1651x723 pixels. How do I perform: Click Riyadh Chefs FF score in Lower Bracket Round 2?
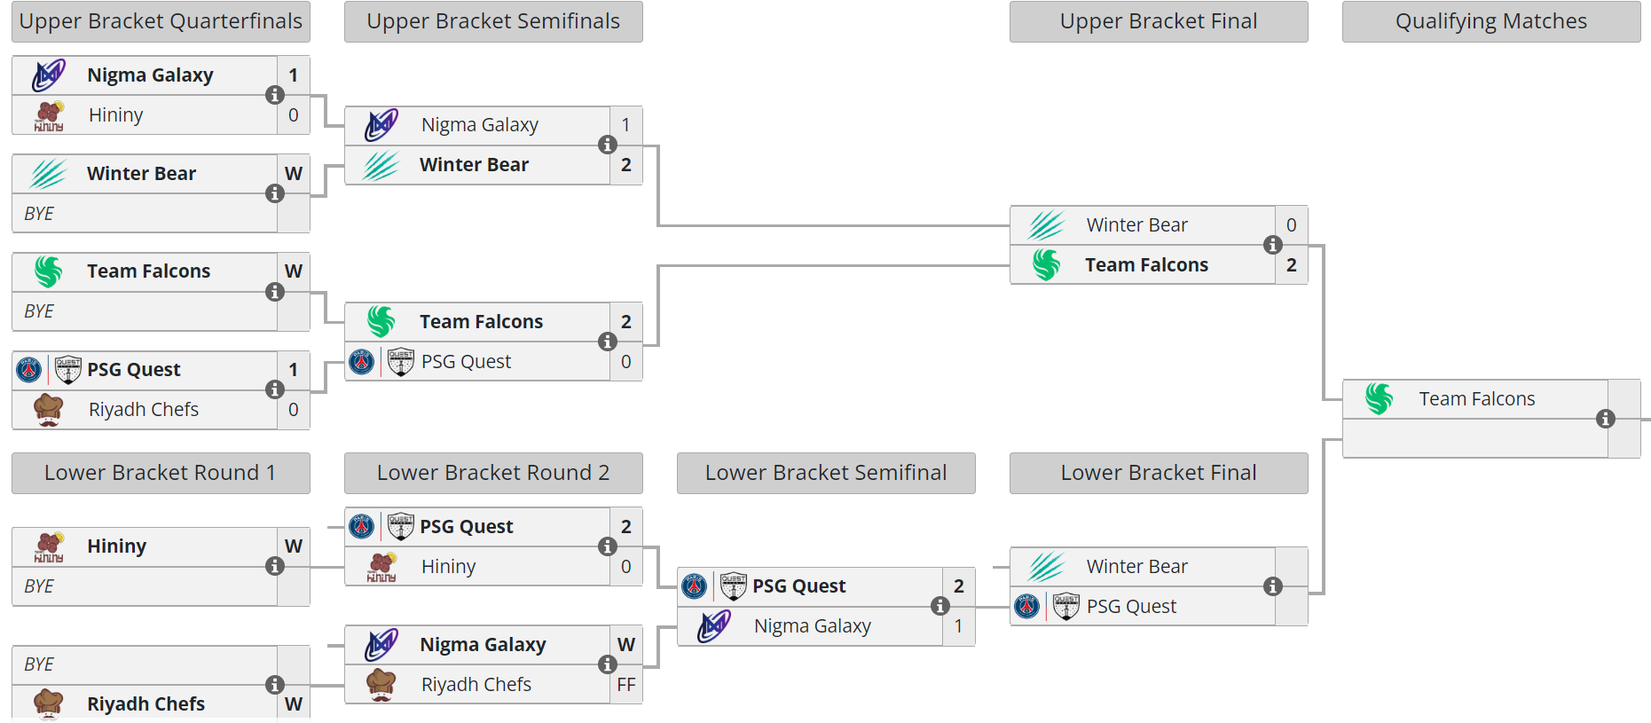coord(626,685)
